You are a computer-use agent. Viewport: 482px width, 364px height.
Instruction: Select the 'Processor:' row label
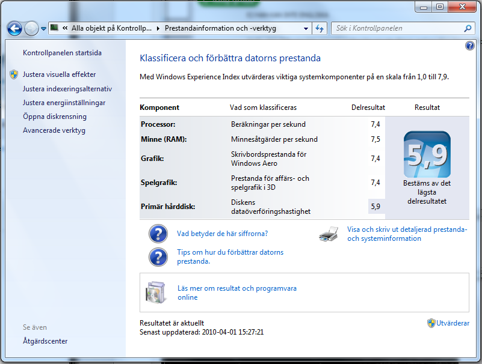point(158,124)
